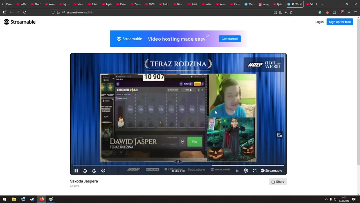Click Get started in the banner
360x203 pixels.
pyautogui.click(x=229, y=39)
